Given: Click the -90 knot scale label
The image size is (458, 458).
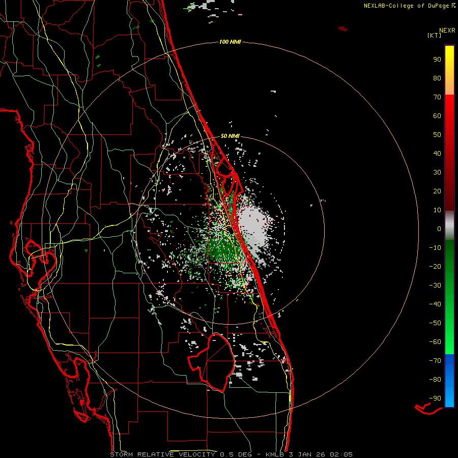Looking at the screenshot, I should [x=435, y=398].
